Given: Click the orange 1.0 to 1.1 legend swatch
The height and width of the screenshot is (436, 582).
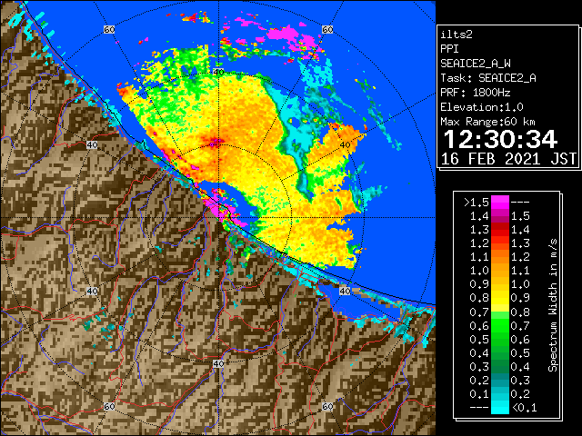Looking at the screenshot, I should click(499, 271).
